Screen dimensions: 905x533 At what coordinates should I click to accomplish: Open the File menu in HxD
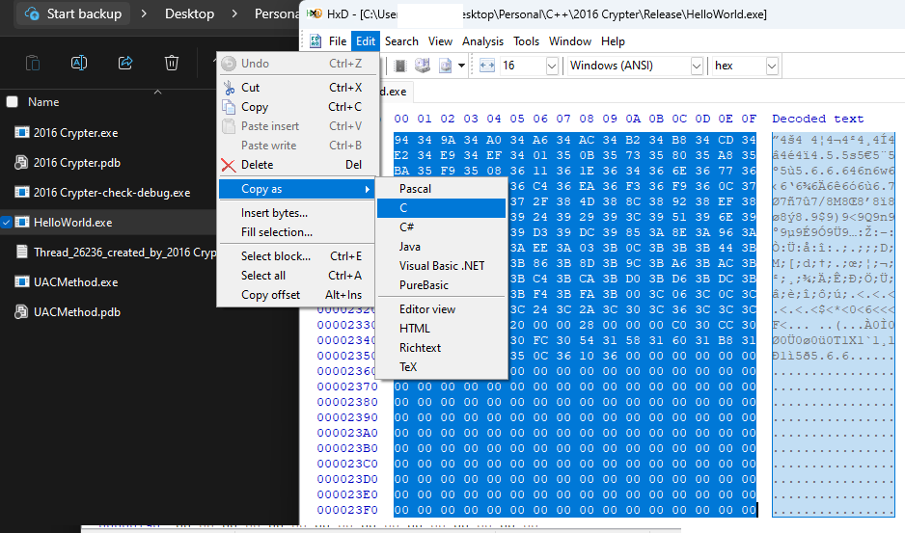coord(338,40)
